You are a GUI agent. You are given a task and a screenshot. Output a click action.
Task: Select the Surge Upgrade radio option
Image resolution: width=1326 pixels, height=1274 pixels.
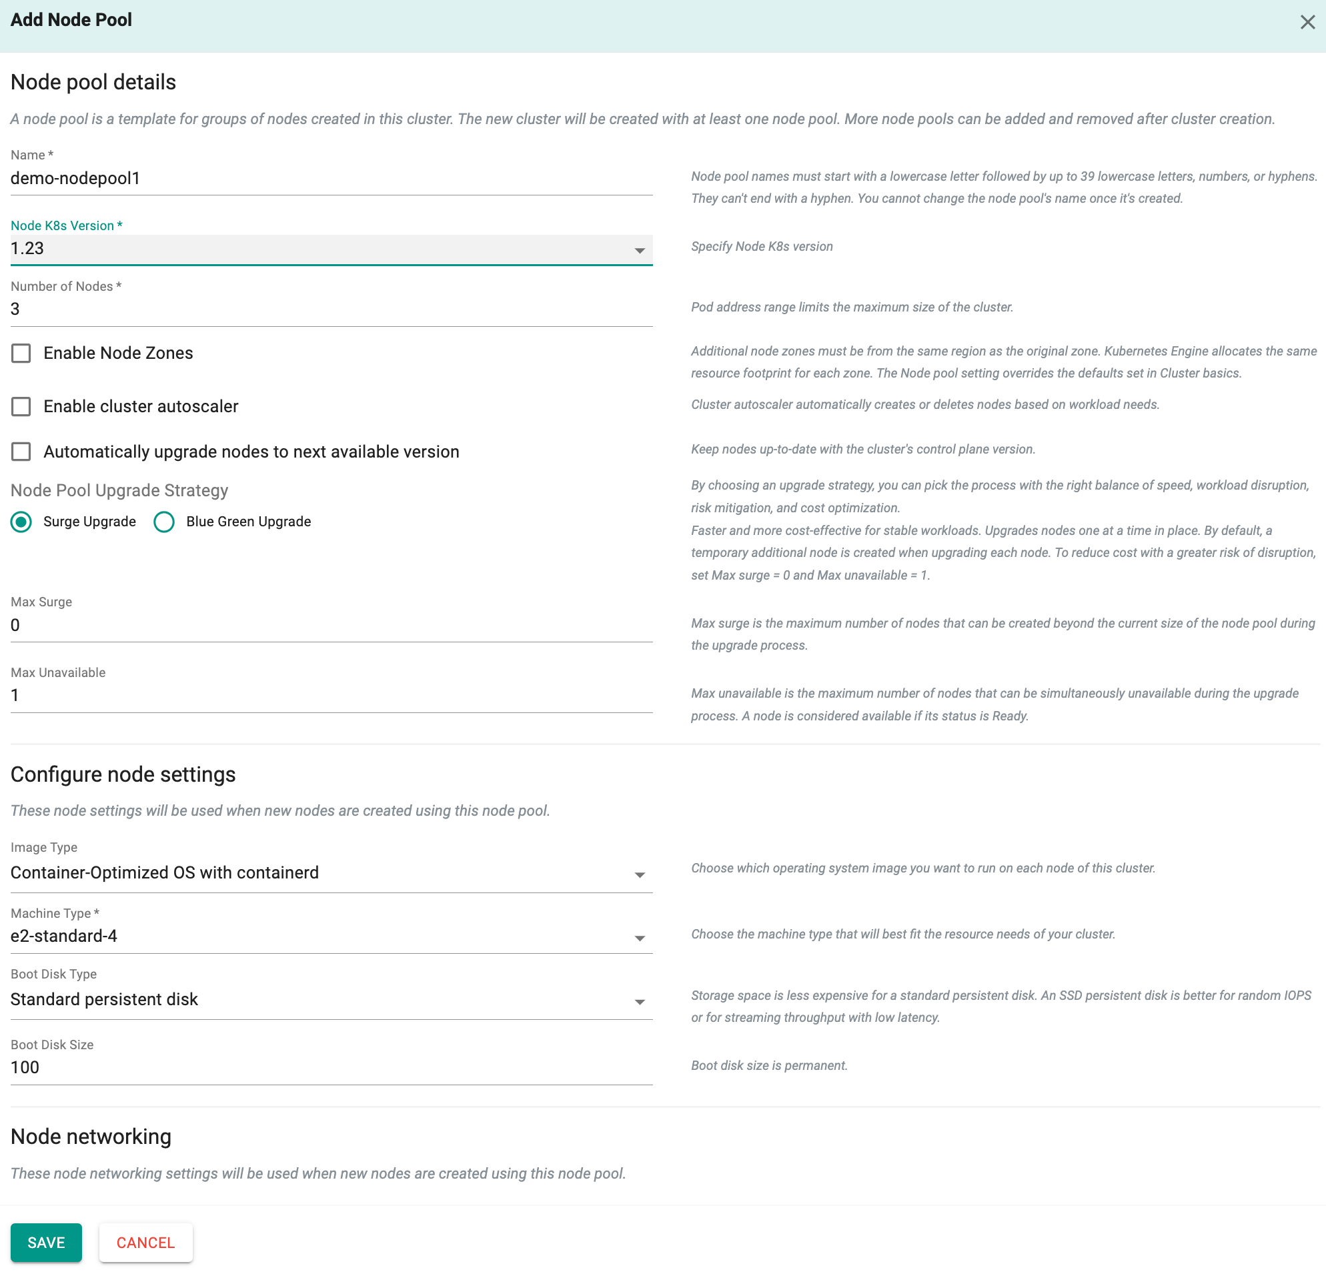pos(21,522)
